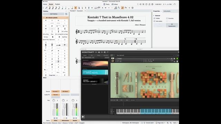Open the Page view dropdown

(160, 123)
